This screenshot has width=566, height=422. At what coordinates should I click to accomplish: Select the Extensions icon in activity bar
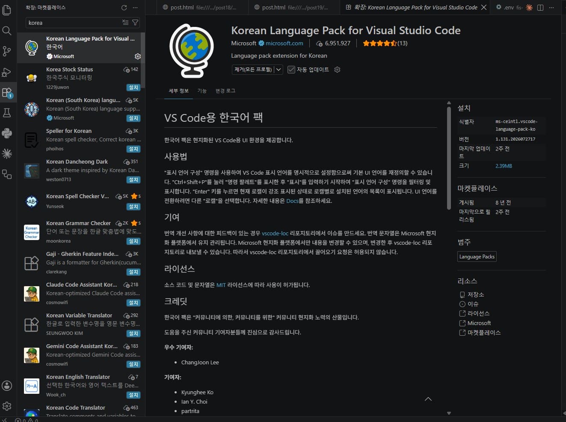point(7,92)
